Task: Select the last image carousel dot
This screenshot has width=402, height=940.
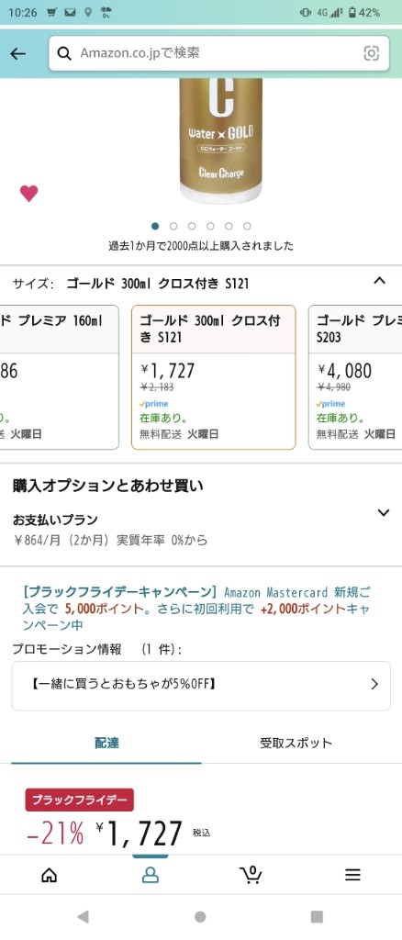Action: coord(247,226)
